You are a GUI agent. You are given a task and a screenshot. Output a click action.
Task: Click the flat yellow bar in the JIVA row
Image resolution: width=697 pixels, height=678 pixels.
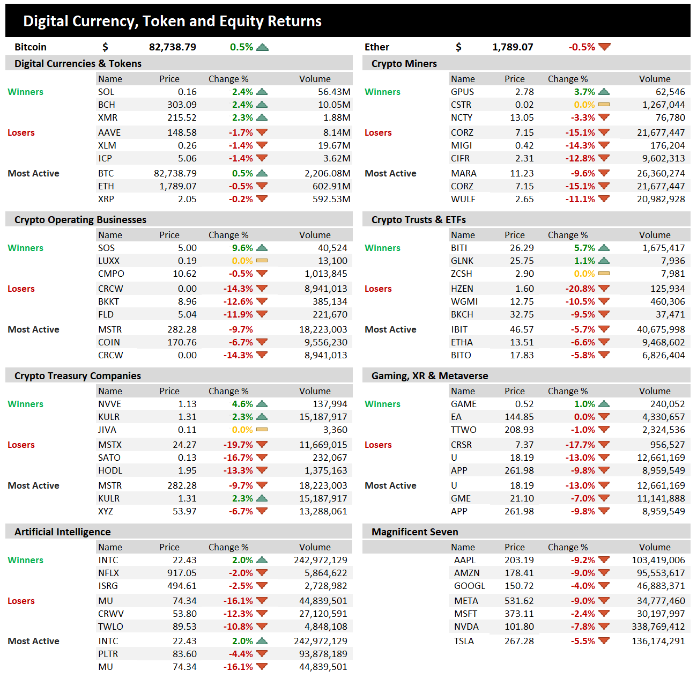pyautogui.click(x=262, y=430)
